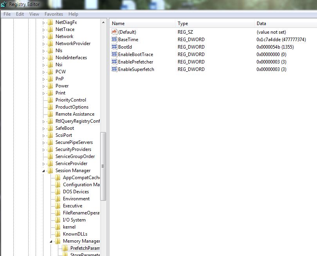
Task: Click the (value not set) data cell
Action: pyautogui.click(x=271, y=32)
